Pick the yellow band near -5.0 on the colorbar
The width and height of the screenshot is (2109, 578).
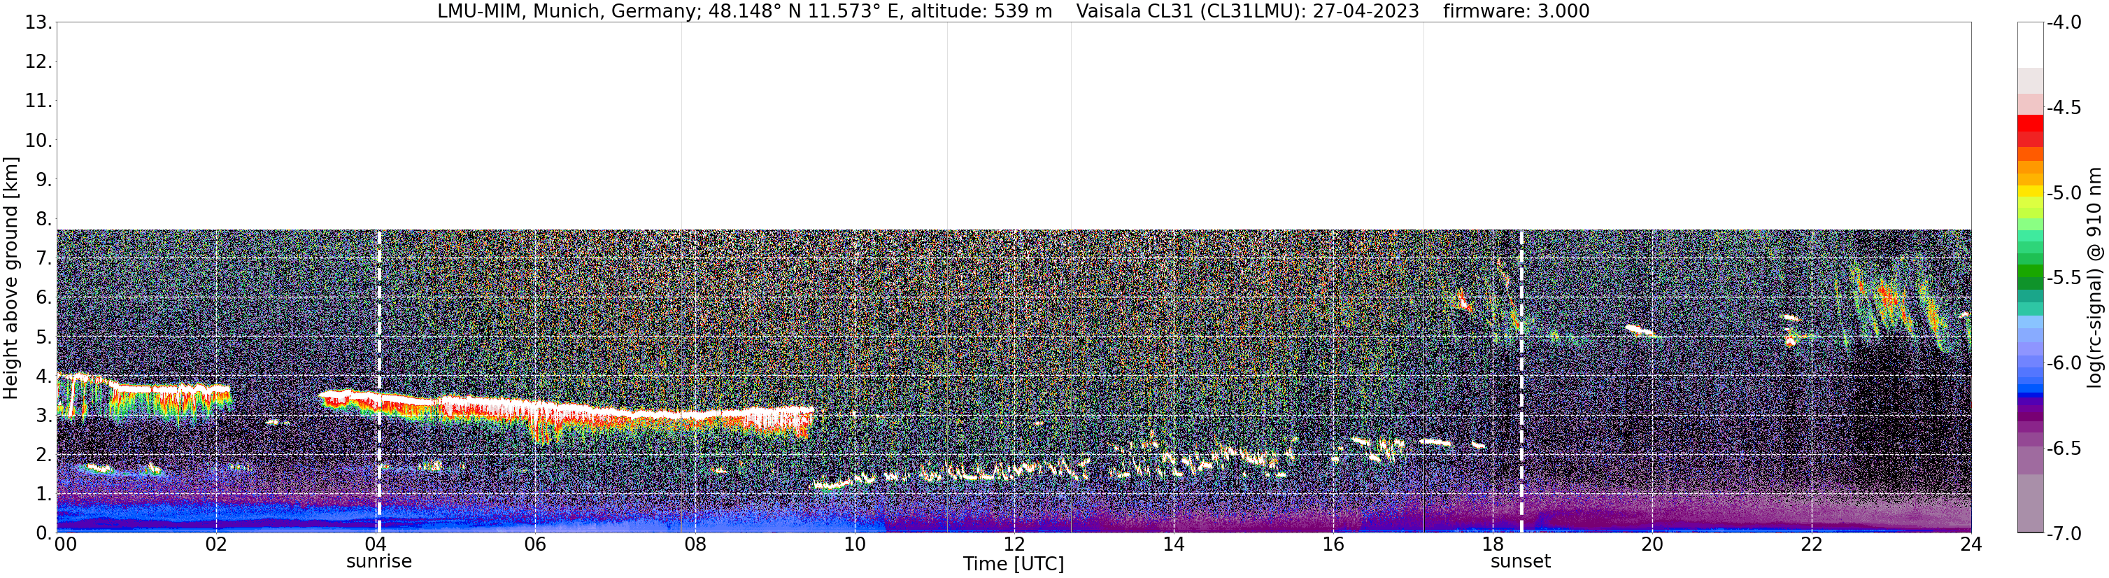2031,191
